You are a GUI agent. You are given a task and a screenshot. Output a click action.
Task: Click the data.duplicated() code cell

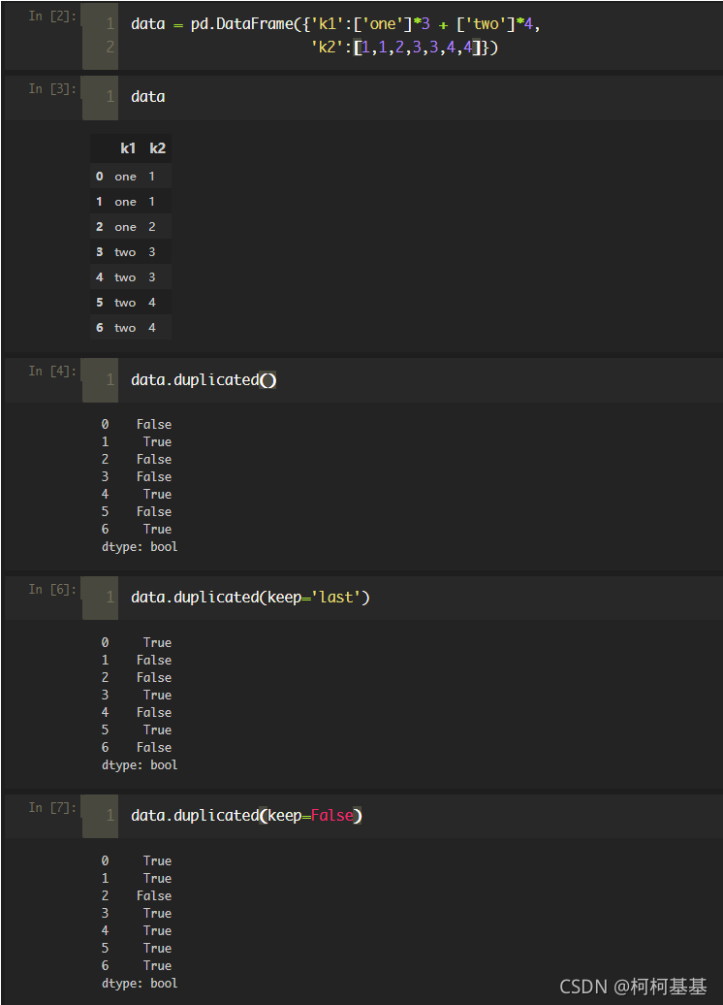click(204, 380)
